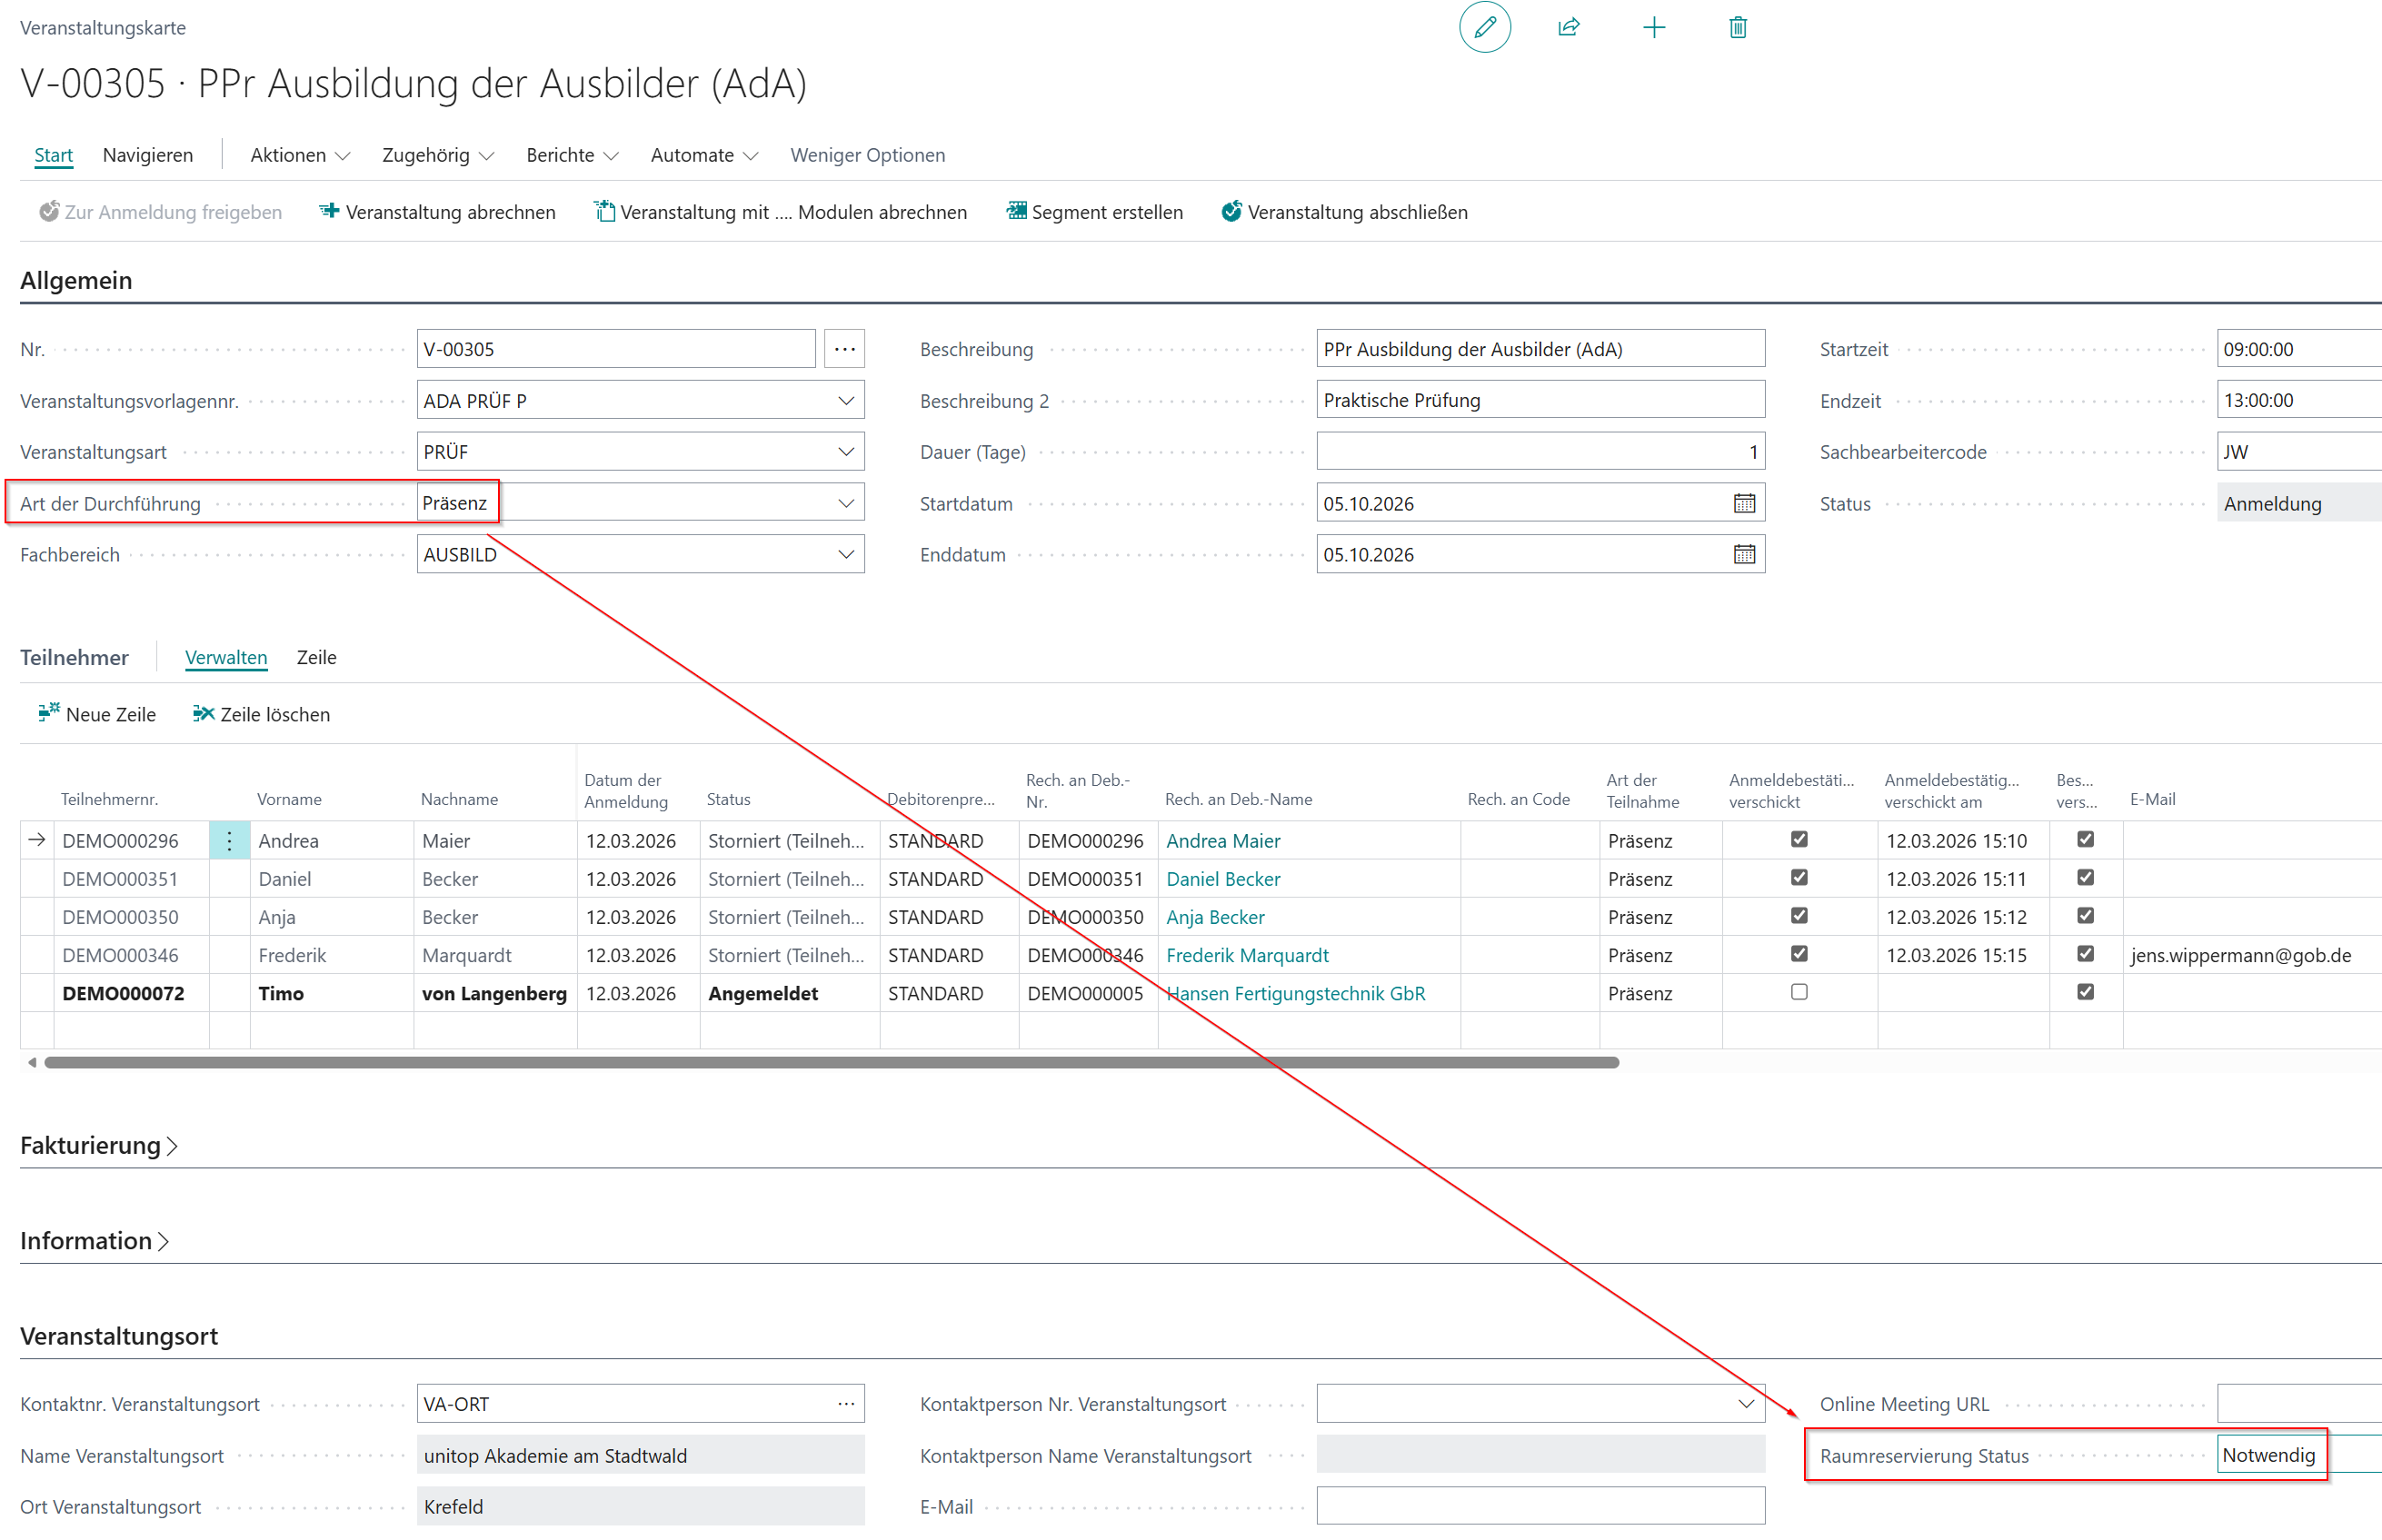Image resolution: width=2382 pixels, height=1540 pixels.
Task: Open Enddatum calendar picker
Action: 1743,554
